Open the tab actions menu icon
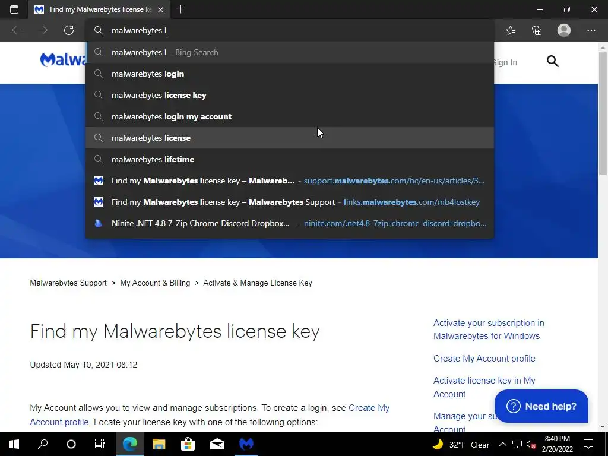Screen dimensions: 608x456 coord(14,9)
